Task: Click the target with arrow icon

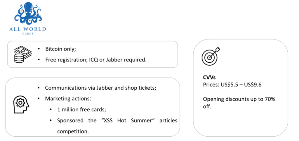Action: pos(211,56)
